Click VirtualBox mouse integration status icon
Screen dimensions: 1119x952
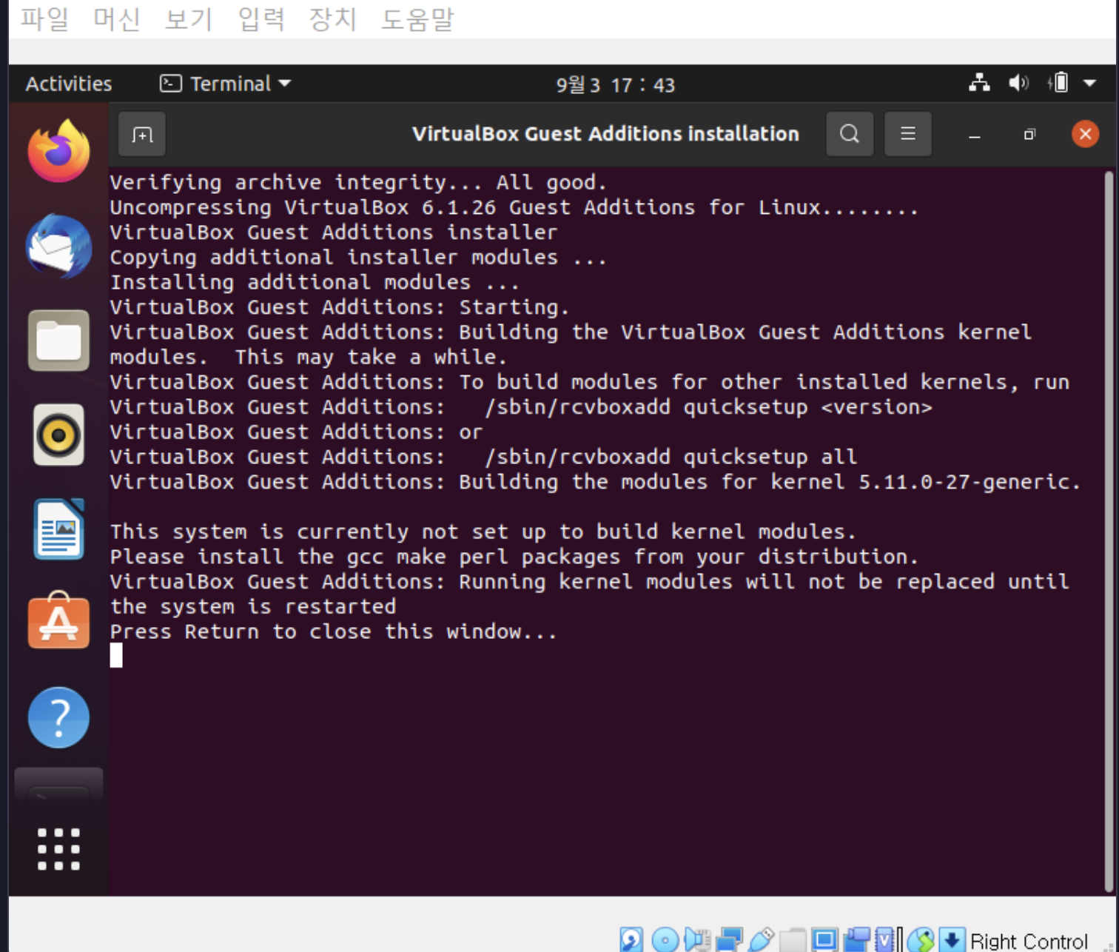tap(921, 940)
